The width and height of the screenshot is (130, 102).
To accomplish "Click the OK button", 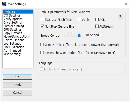I will 17,77.
